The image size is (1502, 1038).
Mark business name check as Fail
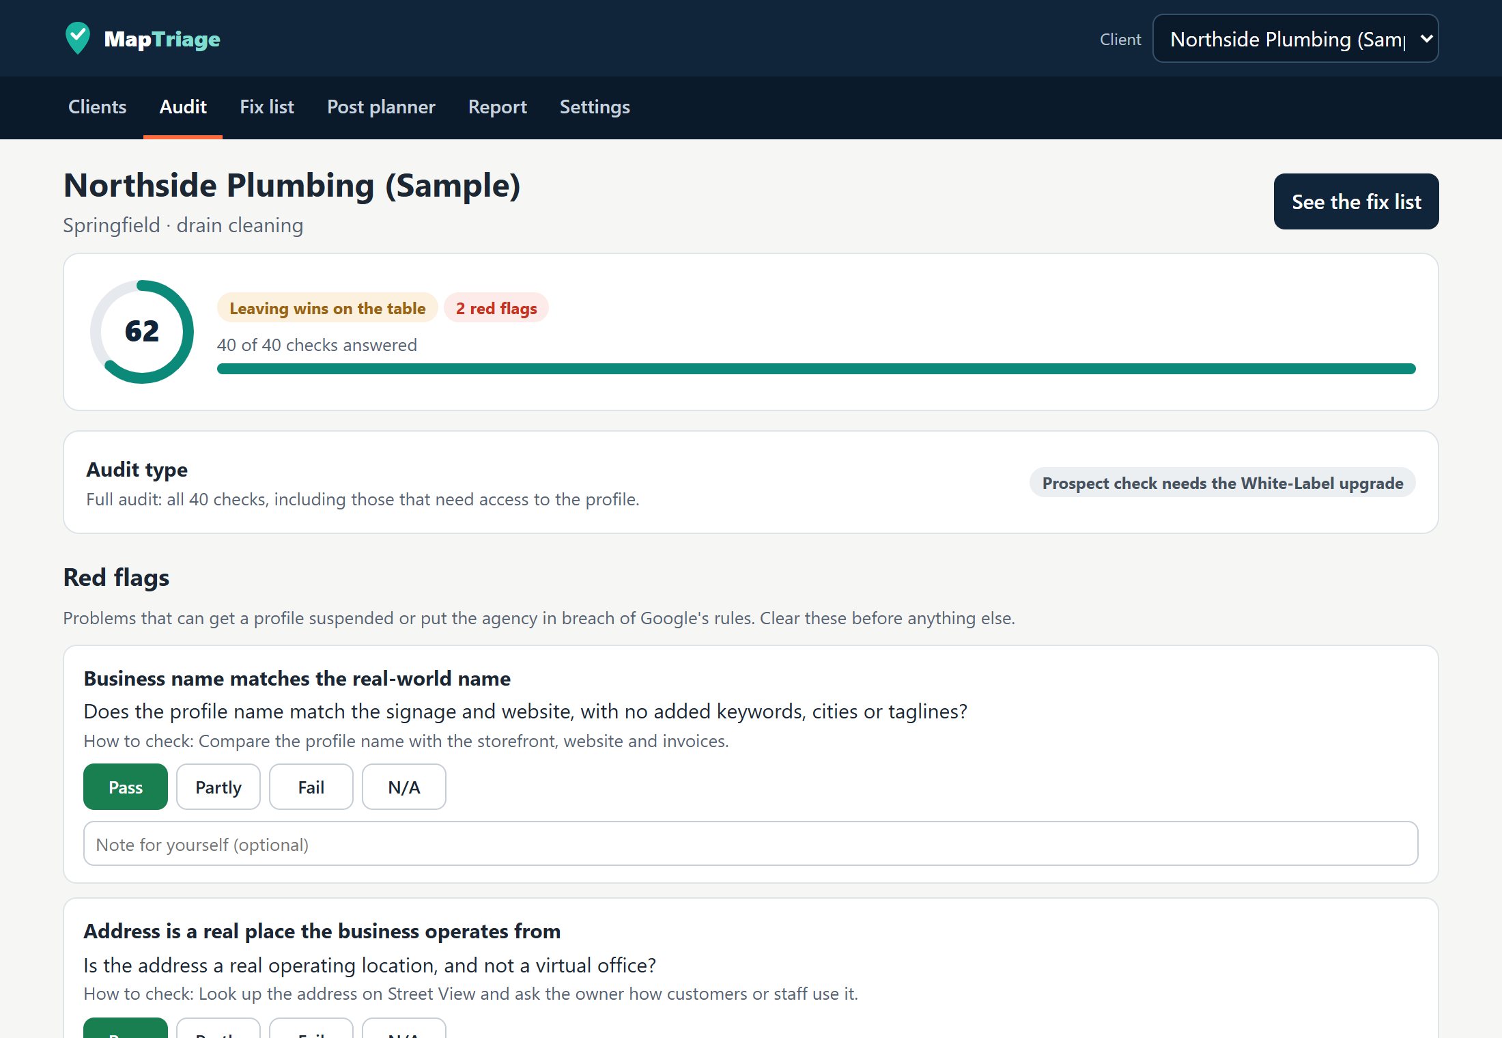pos(311,787)
